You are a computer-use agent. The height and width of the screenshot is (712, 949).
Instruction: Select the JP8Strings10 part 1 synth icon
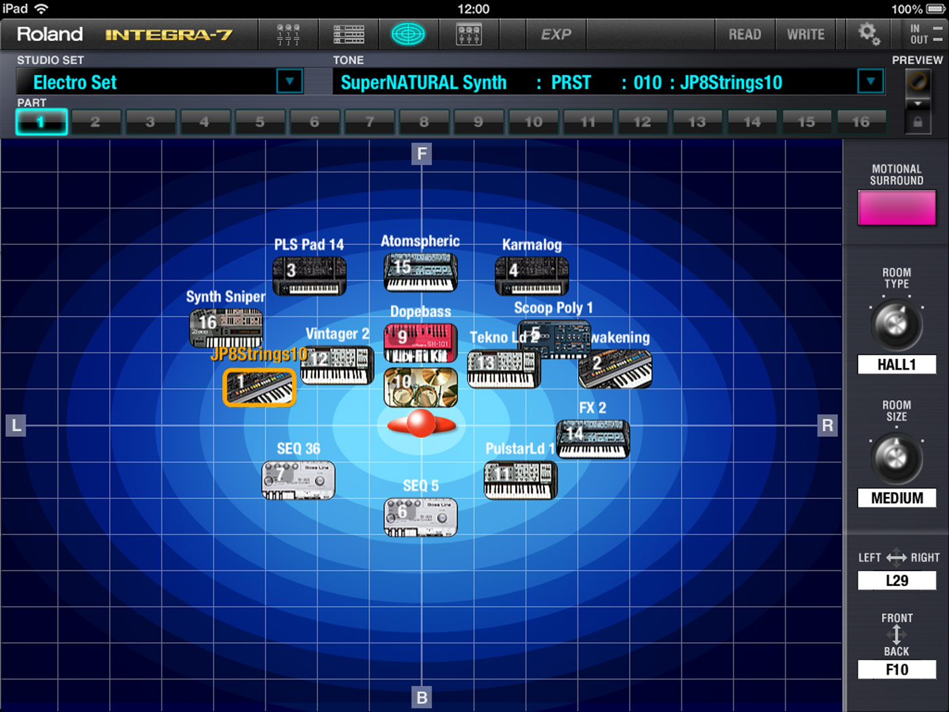tap(260, 388)
